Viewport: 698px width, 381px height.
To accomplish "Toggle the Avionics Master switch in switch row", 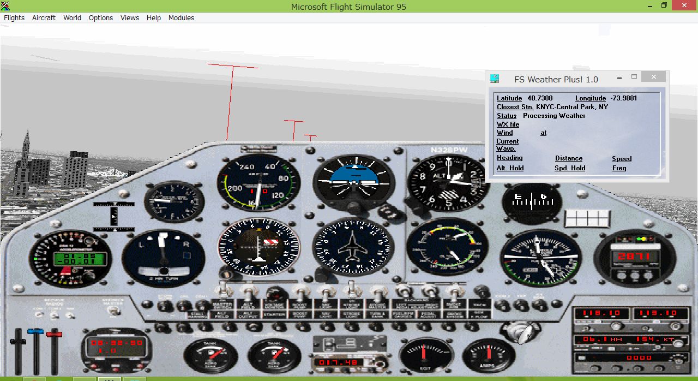I will pos(378,293).
